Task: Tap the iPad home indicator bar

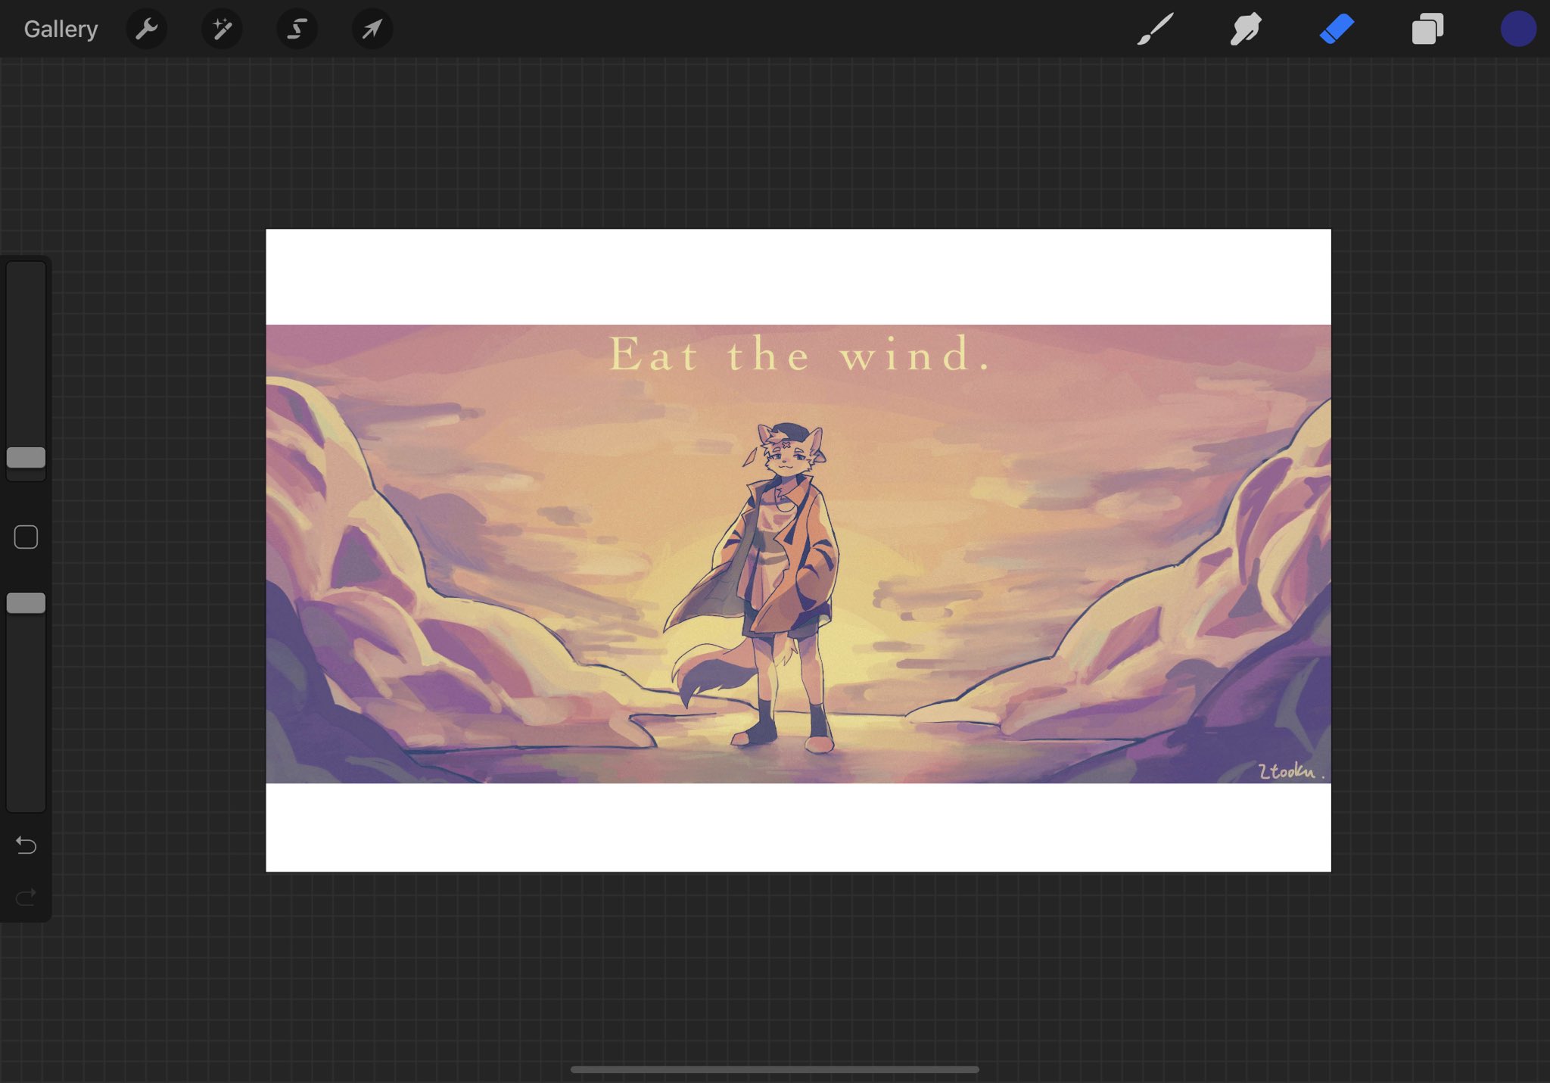Action: coord(775,1069)
